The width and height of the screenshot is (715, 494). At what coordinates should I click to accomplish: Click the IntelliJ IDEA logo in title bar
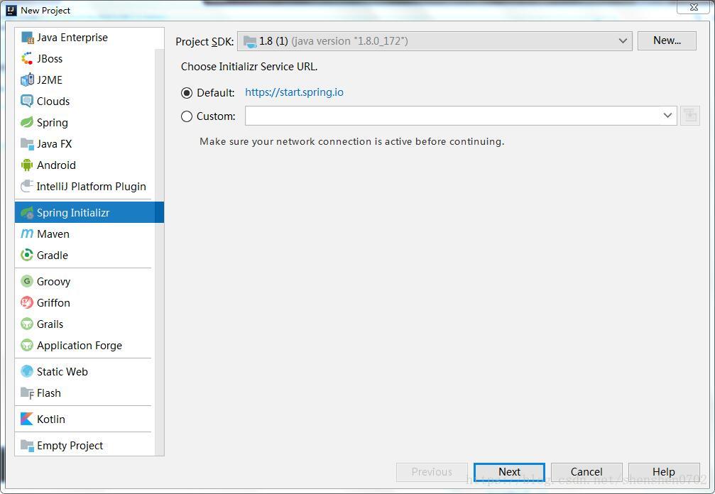click(11, 10)
